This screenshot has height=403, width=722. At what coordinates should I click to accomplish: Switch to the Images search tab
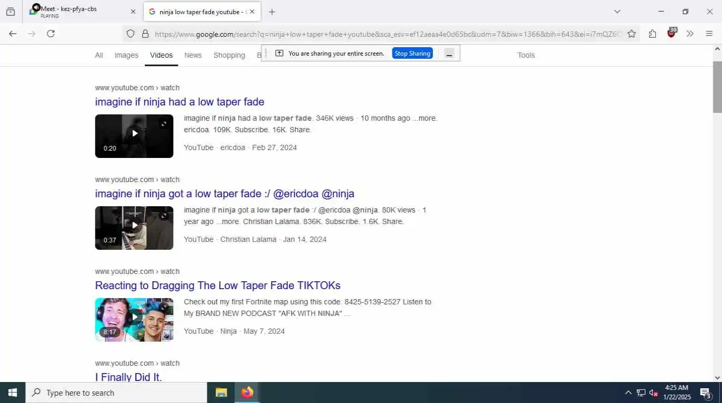point(126,55)
